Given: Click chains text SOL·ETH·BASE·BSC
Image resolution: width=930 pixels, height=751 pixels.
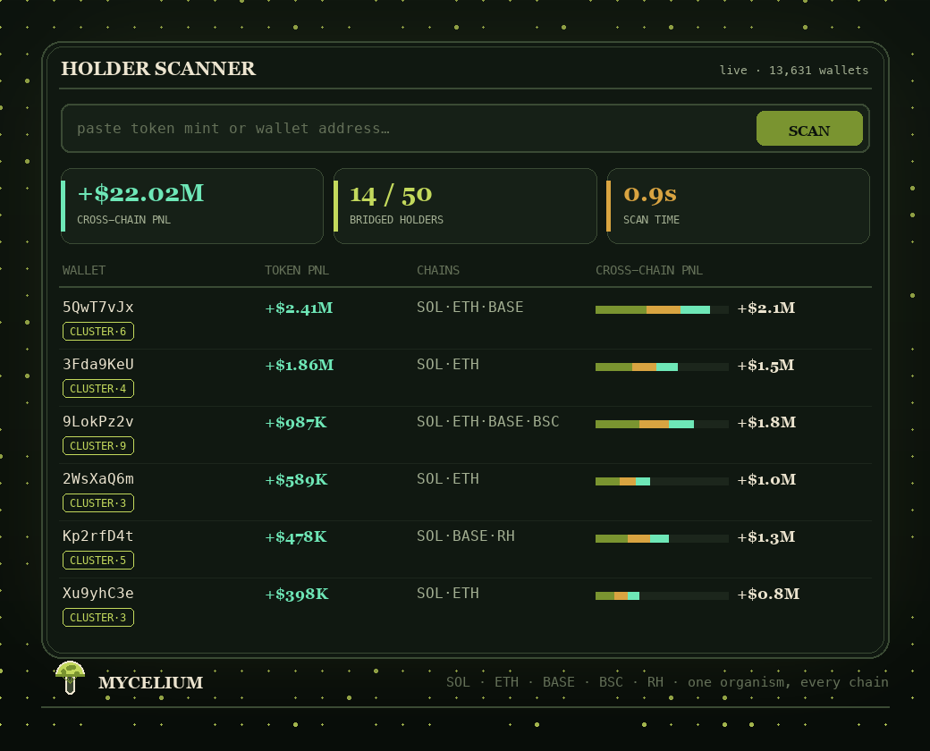Looking at the screenshot, I should (x=488, y=422).
